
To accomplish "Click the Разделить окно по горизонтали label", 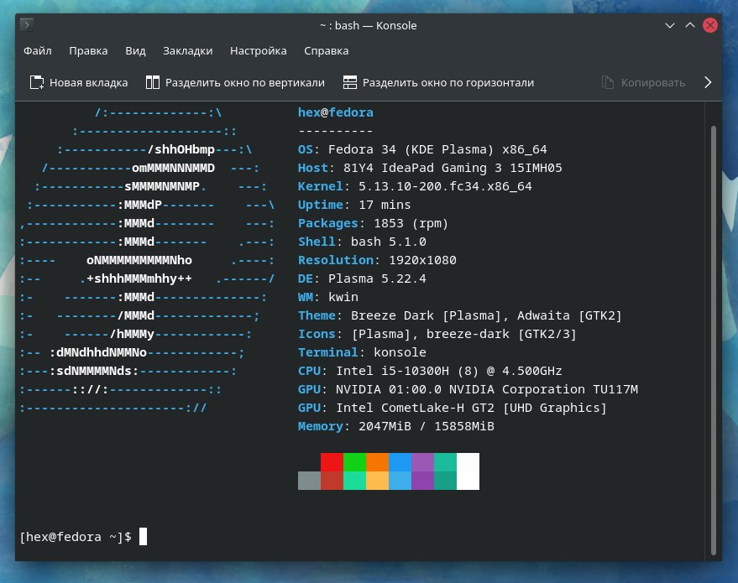I will pos(448,83).
